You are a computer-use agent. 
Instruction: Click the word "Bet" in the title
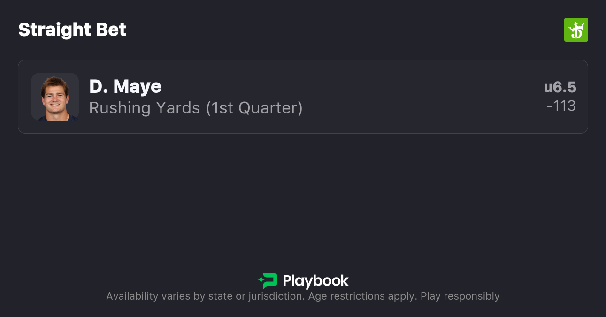pyautogui.click(x=111, y=30)
